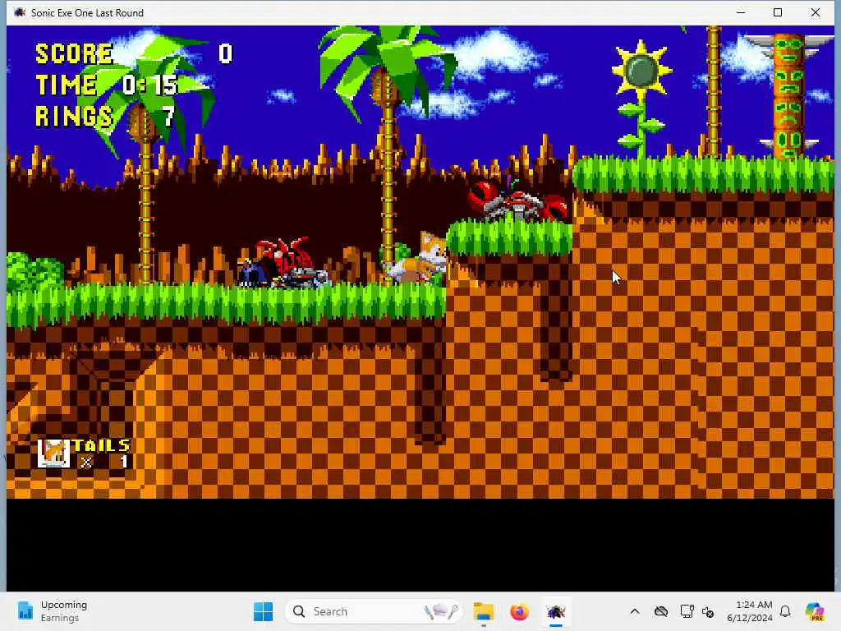Image resolution: width=841 pixels, height=631 pixels.
Task: Select Sonic Exe game taskbar icon
Action: point(556,611)
